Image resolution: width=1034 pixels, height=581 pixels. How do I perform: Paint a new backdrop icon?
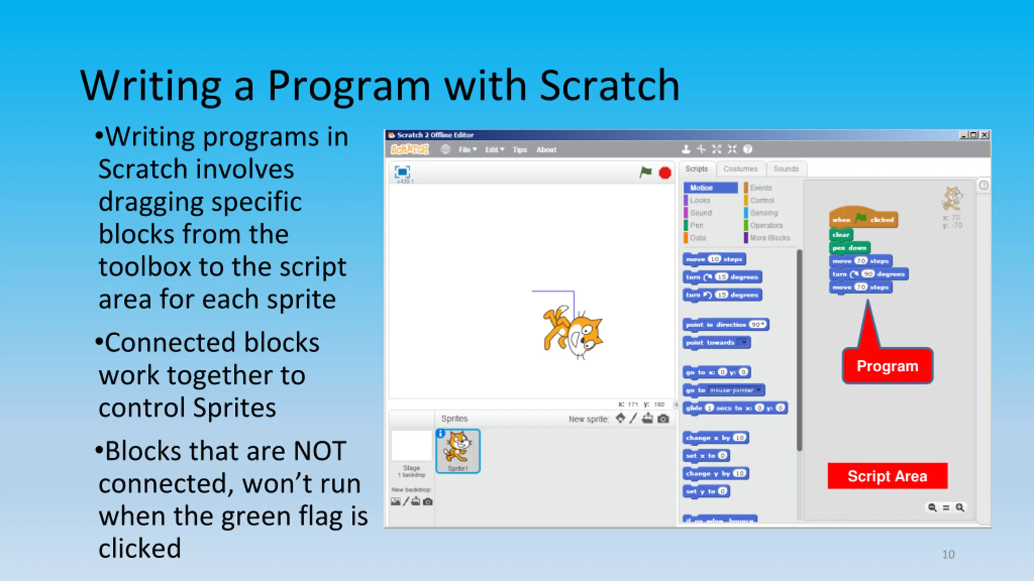pos(406,502)
